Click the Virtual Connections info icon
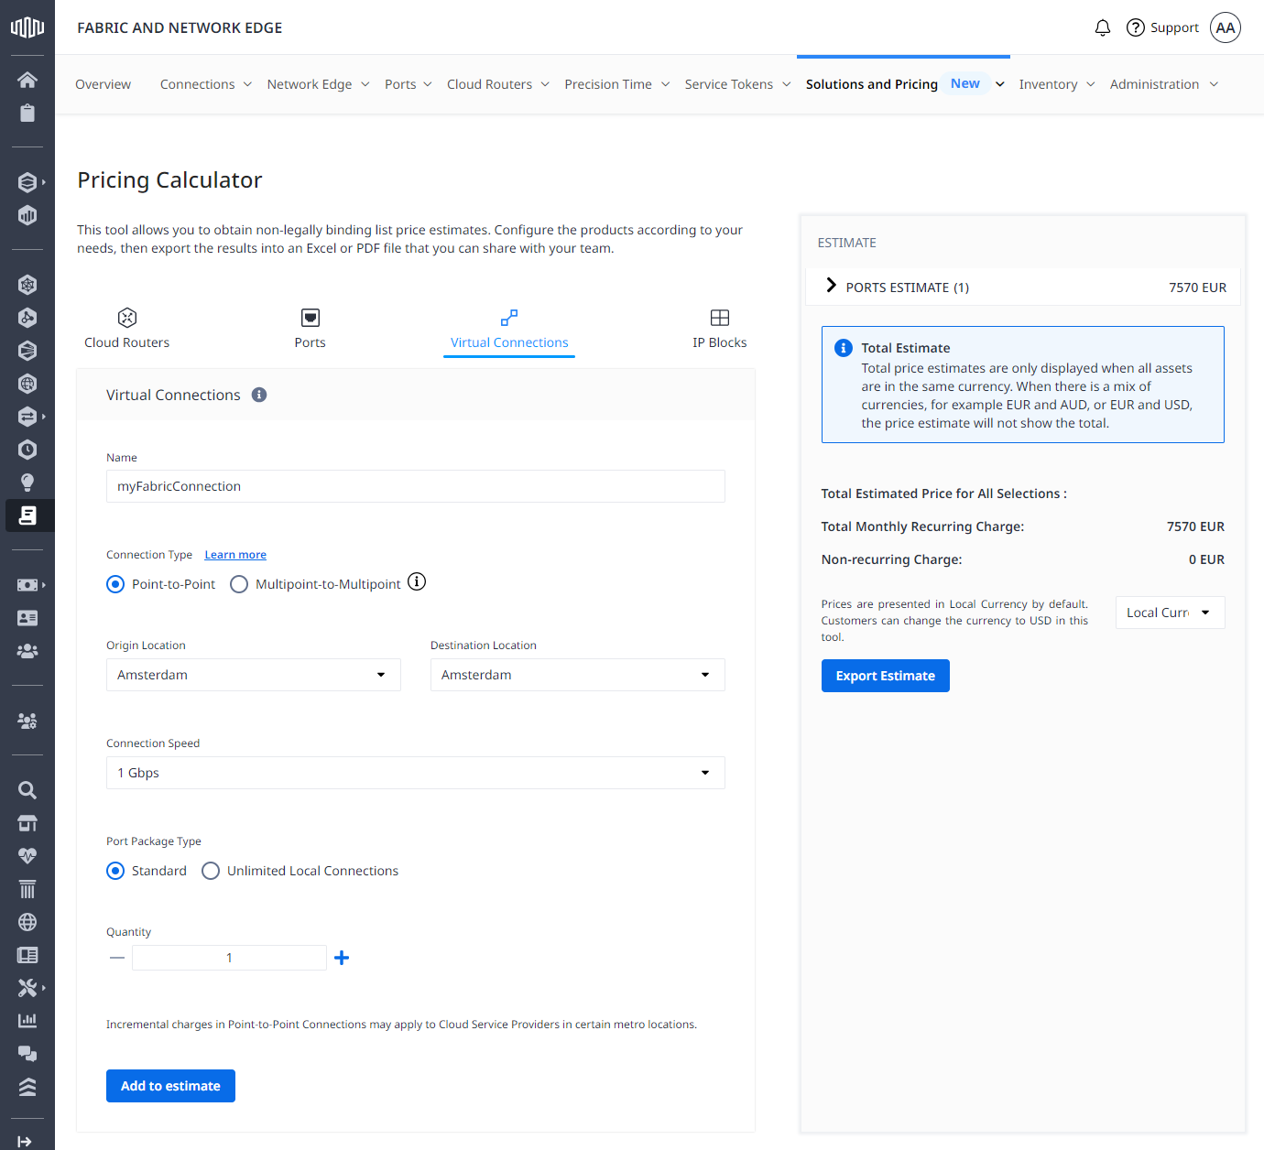 click(259, 395)
